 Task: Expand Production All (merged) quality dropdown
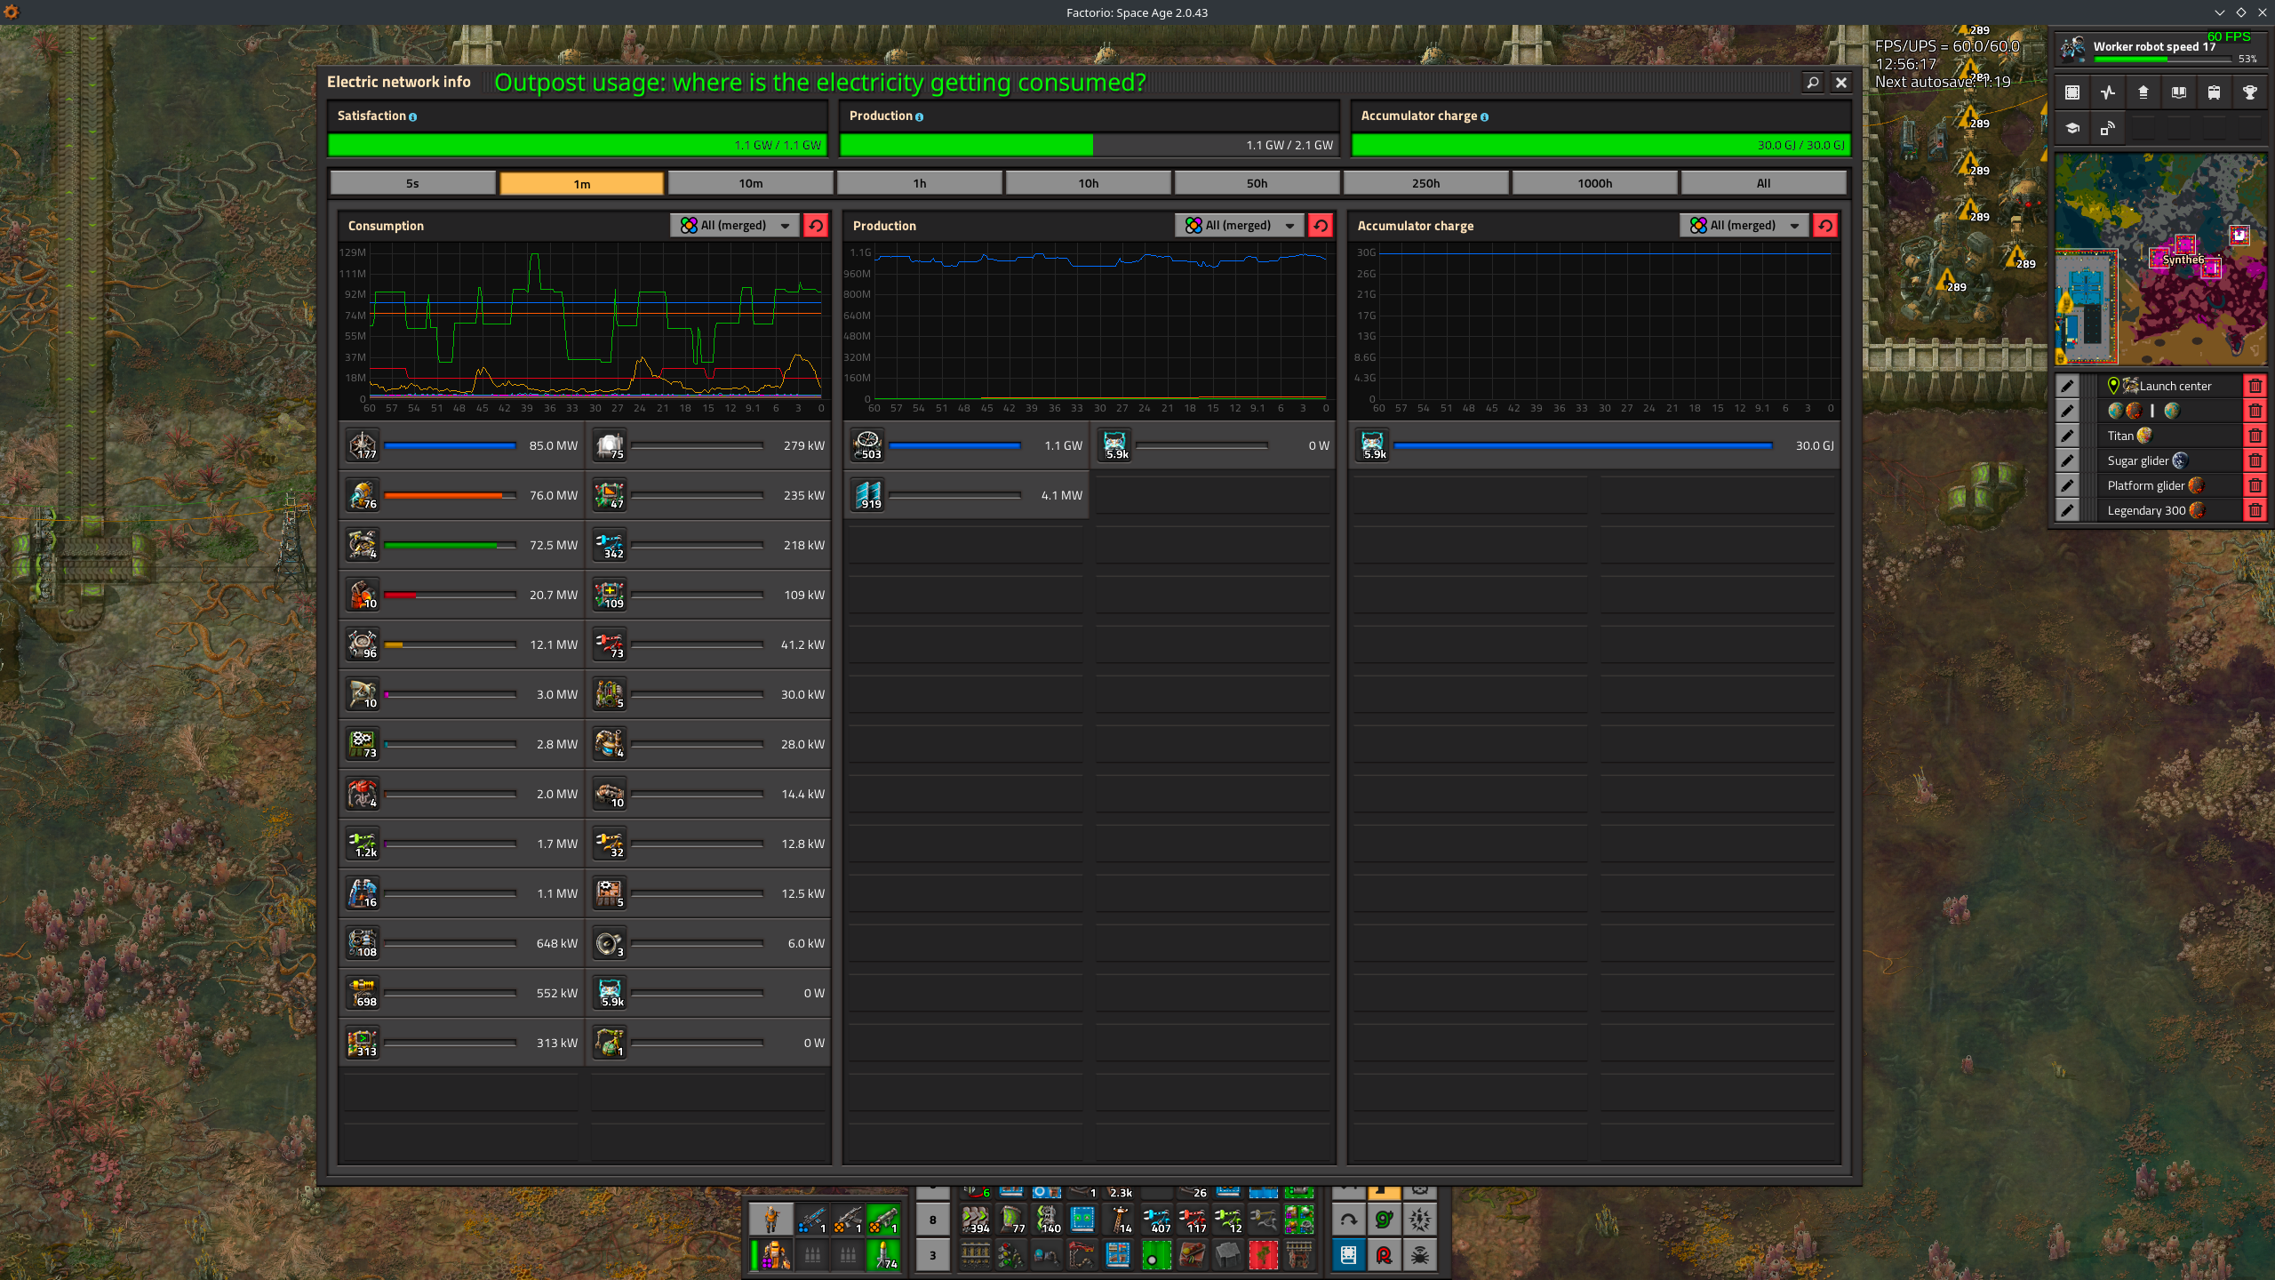1239,226
